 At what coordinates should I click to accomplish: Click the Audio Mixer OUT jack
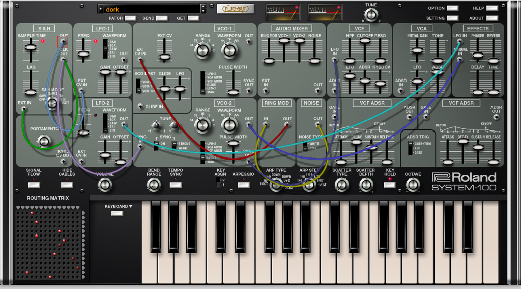(318, 90)
